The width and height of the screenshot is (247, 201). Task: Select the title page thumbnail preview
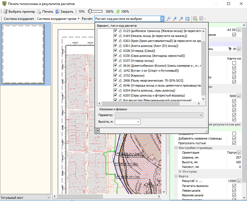(23, 54)
